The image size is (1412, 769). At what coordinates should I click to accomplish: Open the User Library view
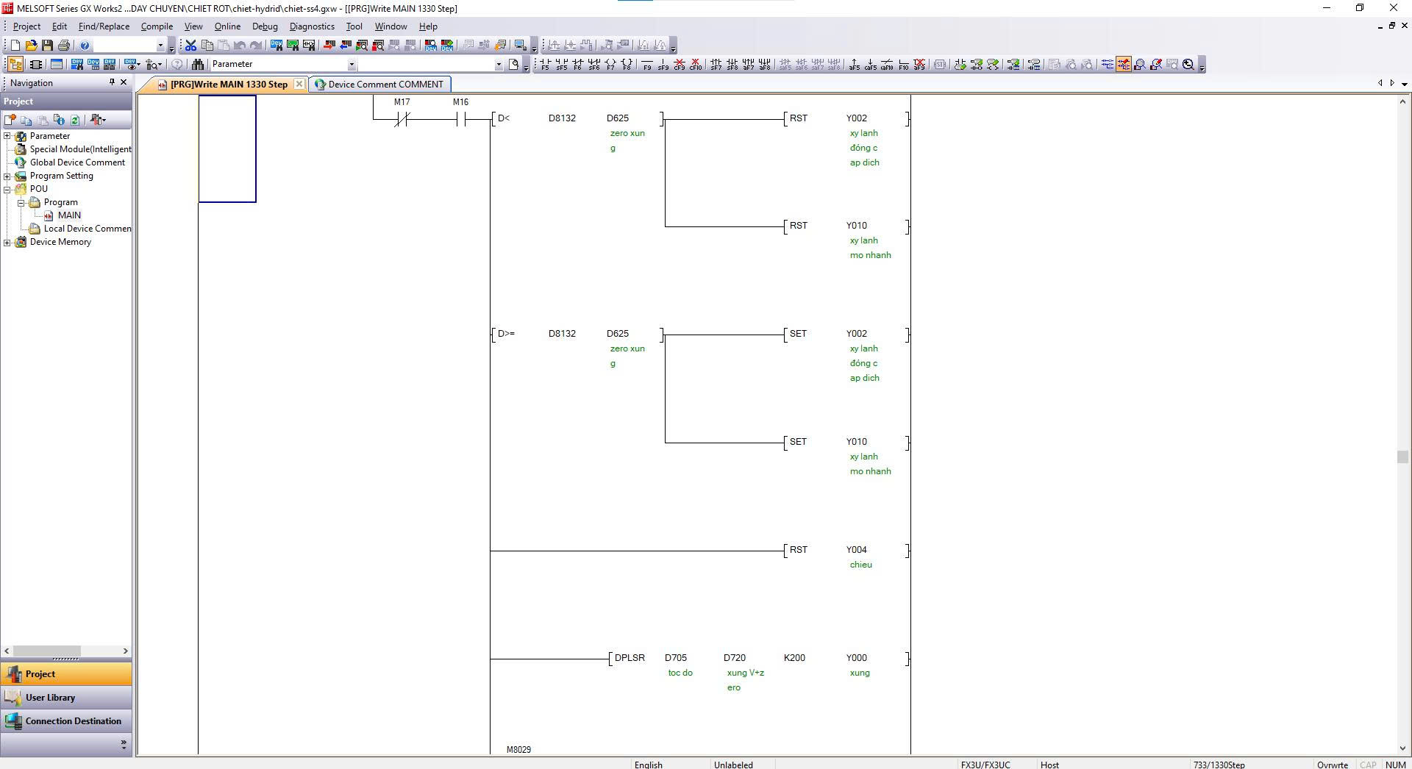[x=66, y=698]
